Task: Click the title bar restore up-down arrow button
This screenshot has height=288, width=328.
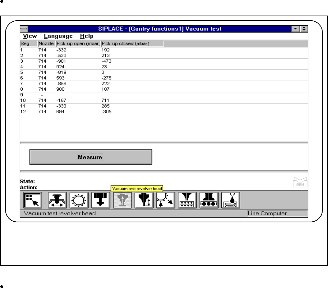Action: click(304, 29)
